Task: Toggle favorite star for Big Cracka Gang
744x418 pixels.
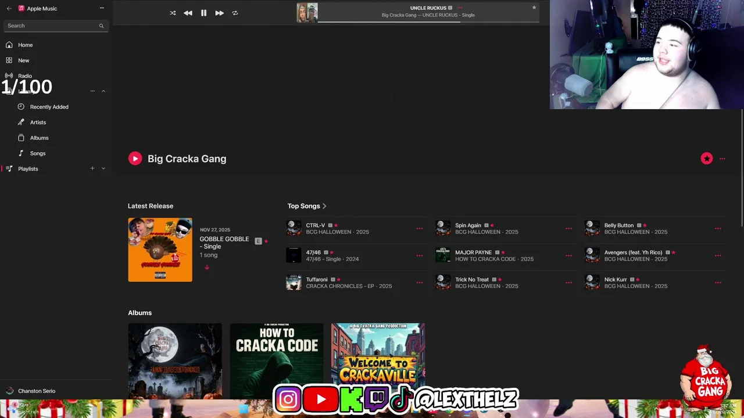Action: (x=707, y=158)
